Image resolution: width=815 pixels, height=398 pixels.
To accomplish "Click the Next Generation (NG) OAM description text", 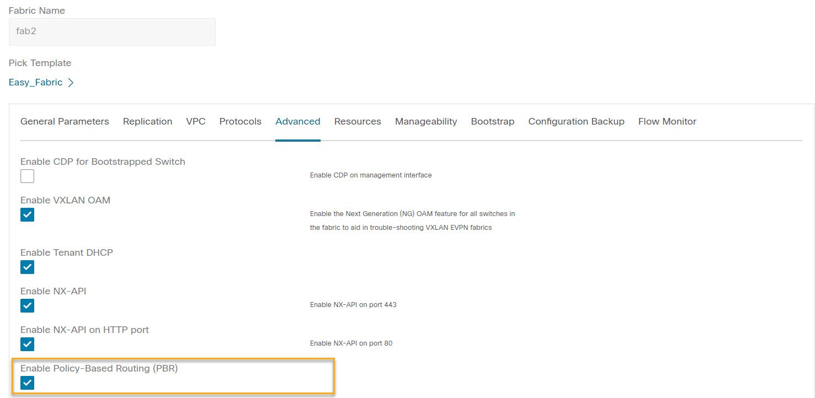I will (x=412, y=220).
